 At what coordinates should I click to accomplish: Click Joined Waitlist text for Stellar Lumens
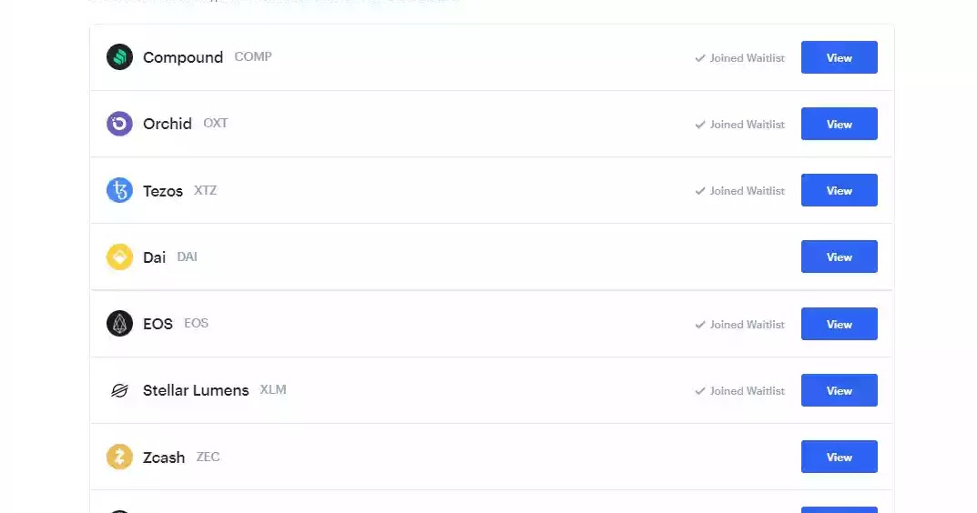coord(747,391)
